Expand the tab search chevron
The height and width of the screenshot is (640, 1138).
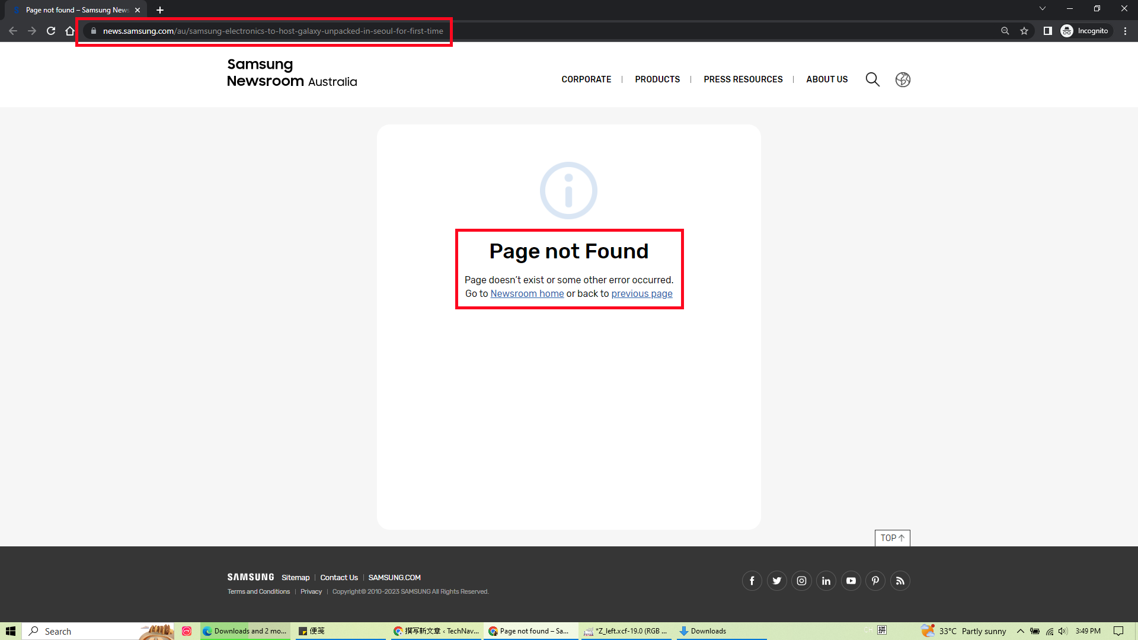pos(1043,8)
